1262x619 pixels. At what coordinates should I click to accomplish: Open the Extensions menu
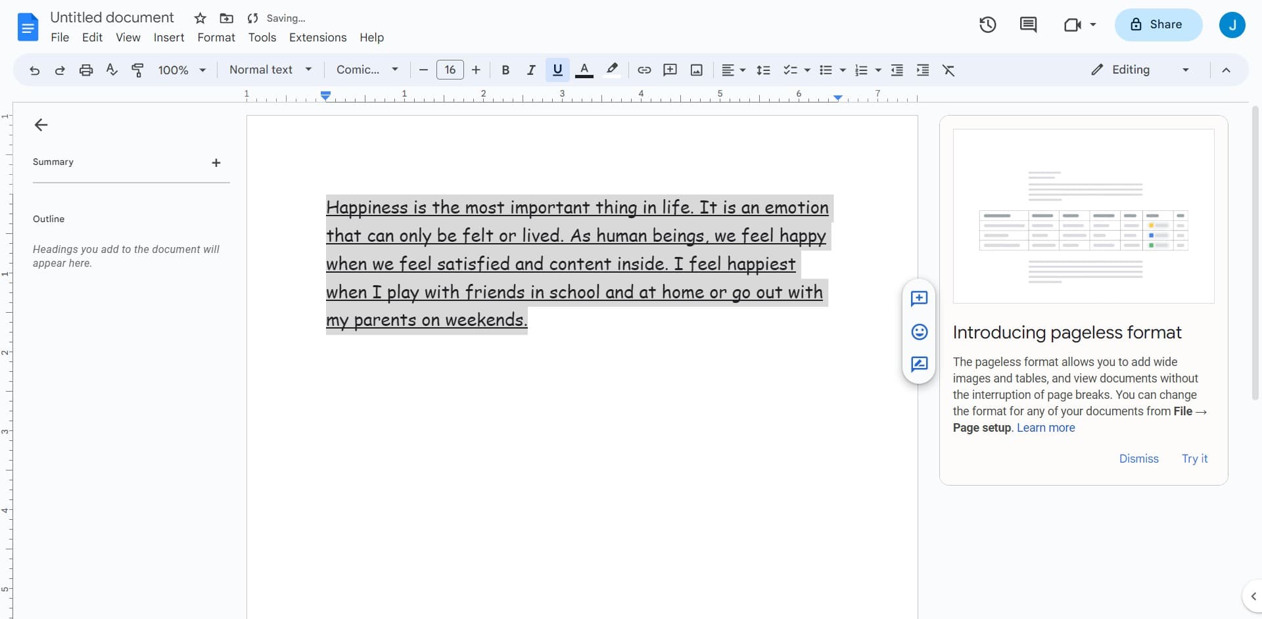(317, 37)
